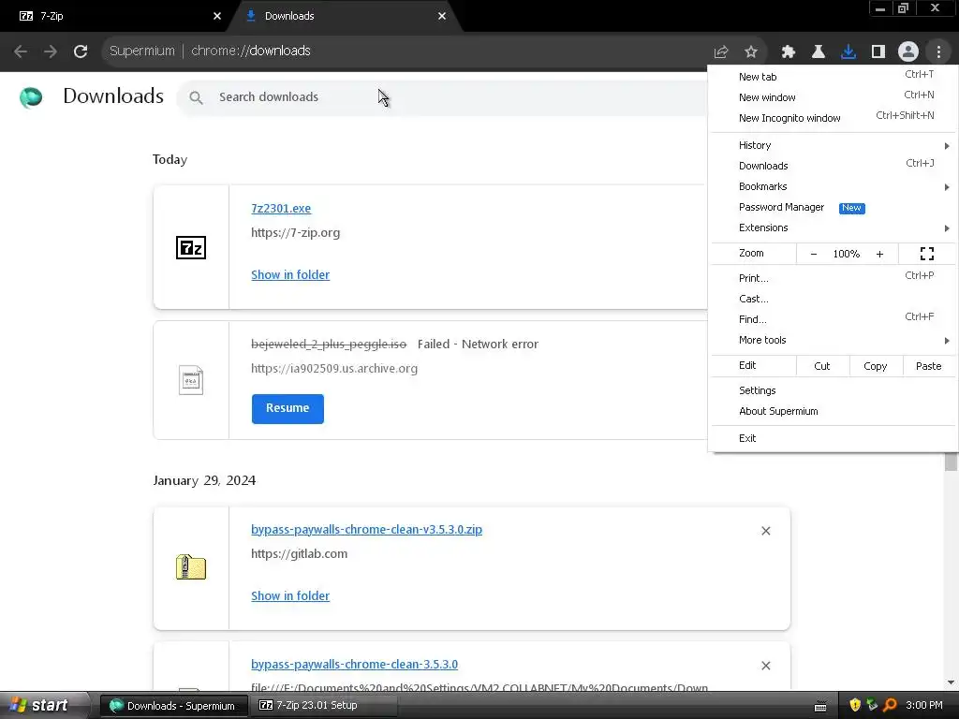The height and width of the screenshot is (719, 959).
Task: Close the Downloads browser tab
Action: click(x=442, y=16)
